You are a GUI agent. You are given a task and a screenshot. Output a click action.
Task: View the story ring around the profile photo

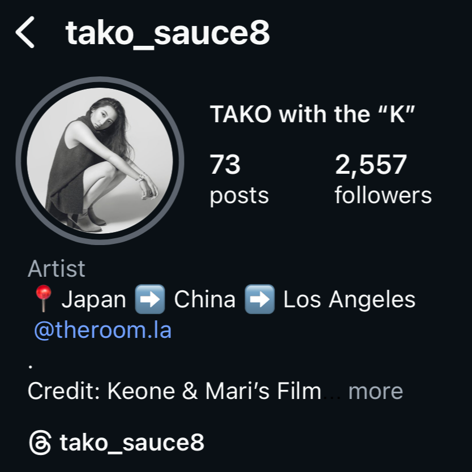[x=100, y=161]
